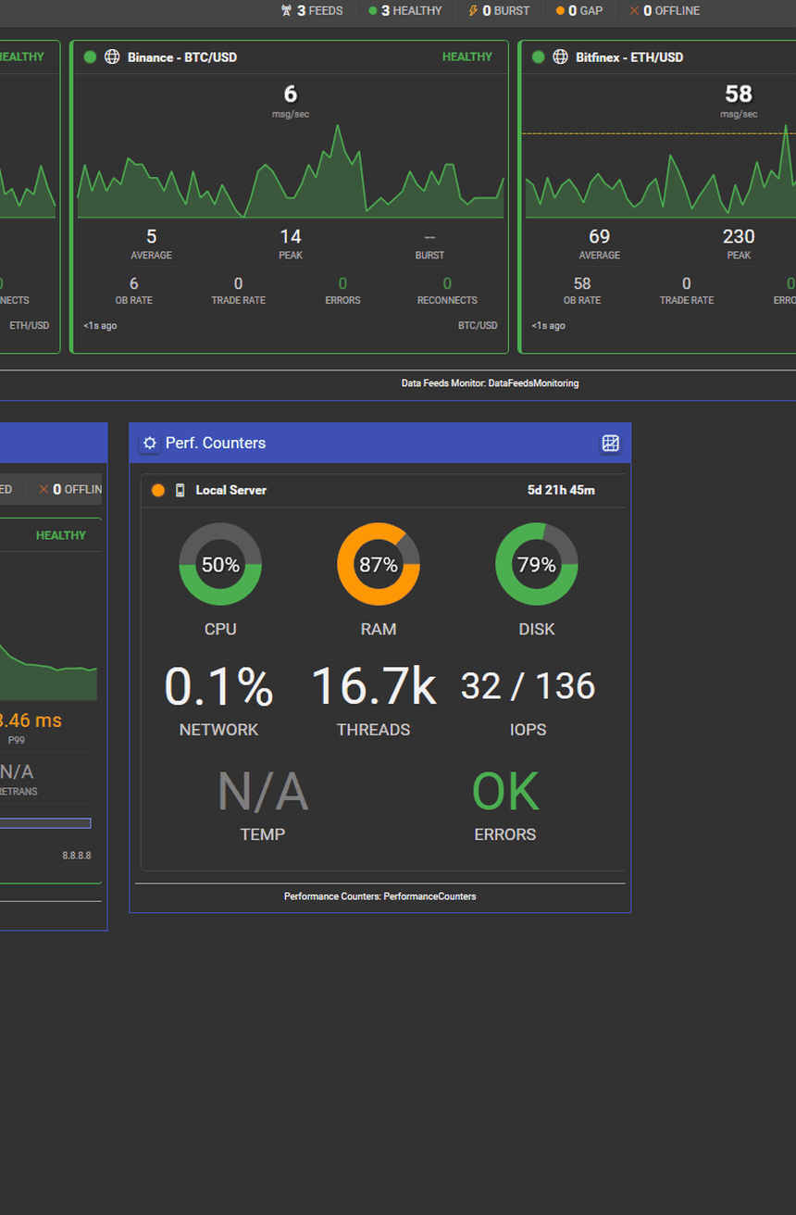This screenshot has width=796, height=1215.
Task: Click the DISK 79% donut gauge
Action: pyautogui.click(x=537, y=564)
